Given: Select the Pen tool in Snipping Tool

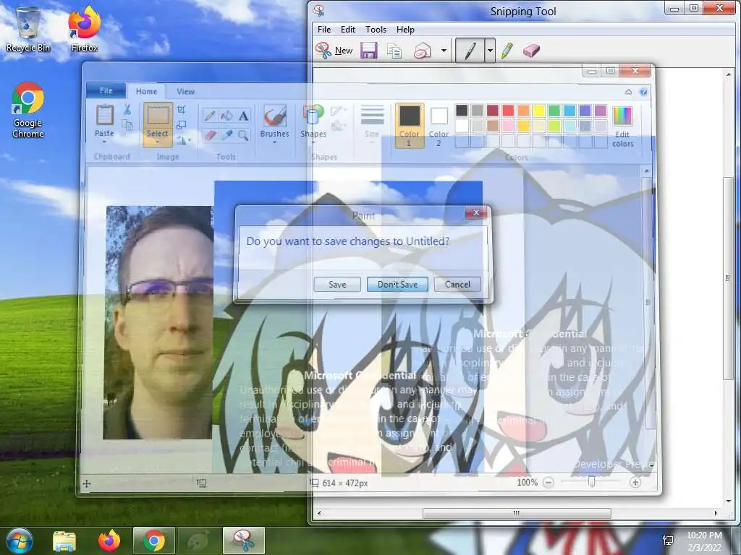Looking at the screenshot, I should point(470,51).
